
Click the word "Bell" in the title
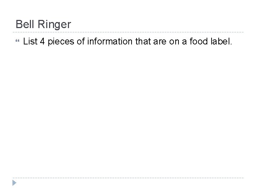point(25,24)
